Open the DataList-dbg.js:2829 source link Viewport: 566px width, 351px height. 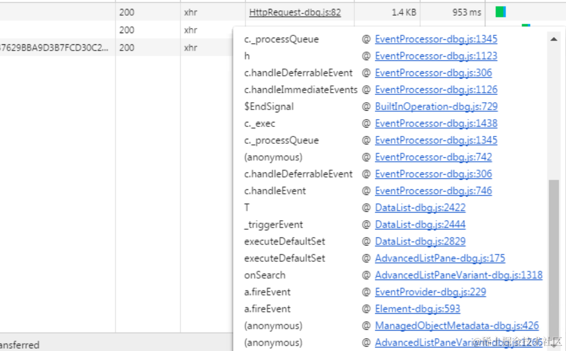(x=420, y=241)
